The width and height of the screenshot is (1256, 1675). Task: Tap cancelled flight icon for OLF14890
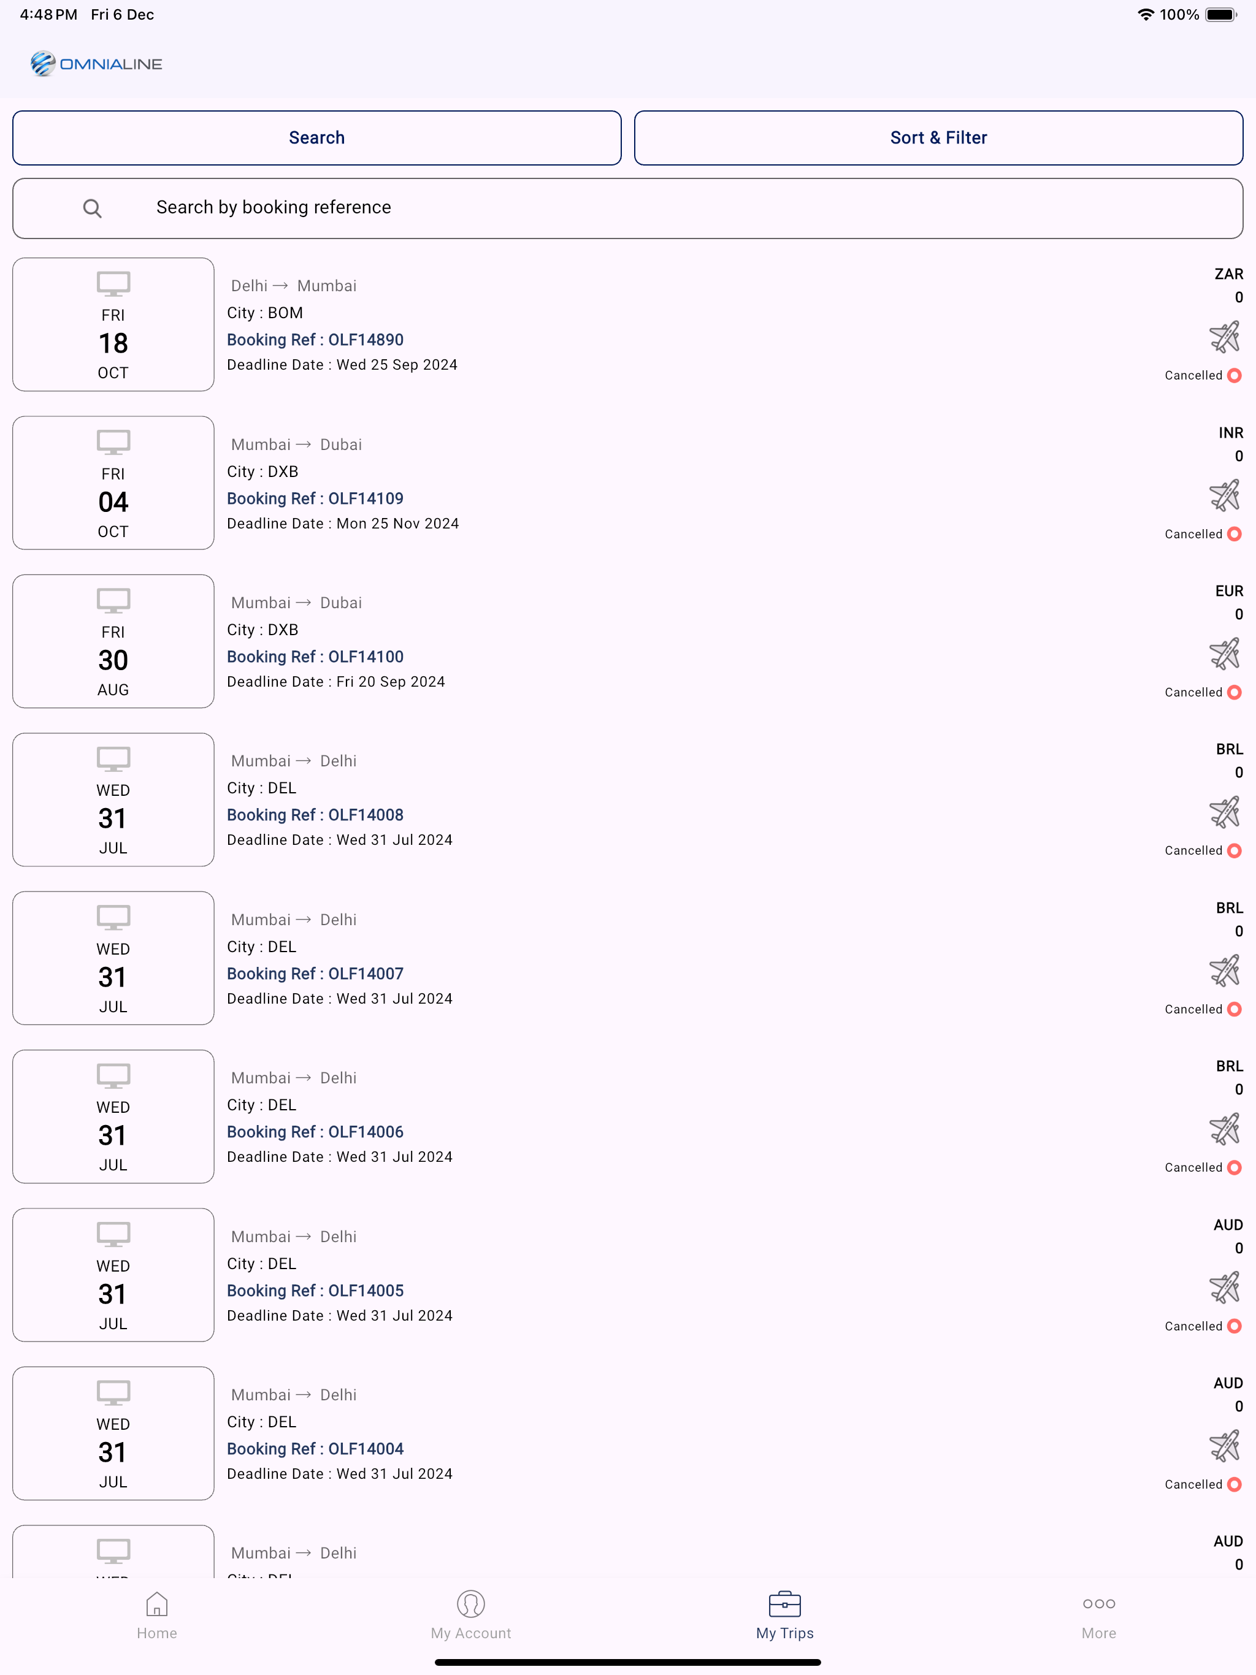tap(1224, 337)
